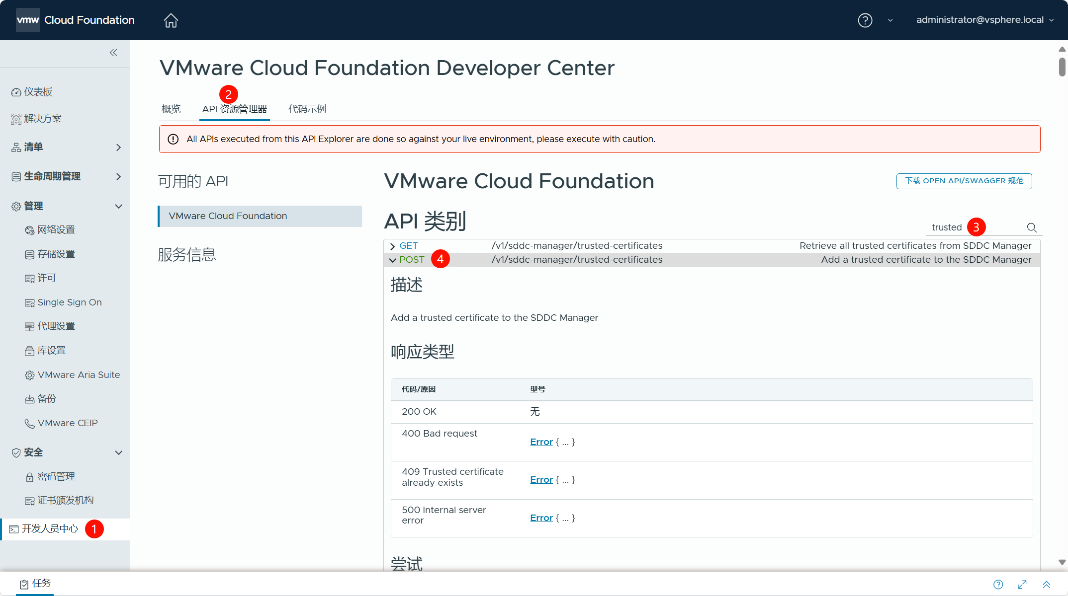This screenshot has width=1068, height=596.
Task: Click the bottom-right help circle icon
Action: coord(998,585)
